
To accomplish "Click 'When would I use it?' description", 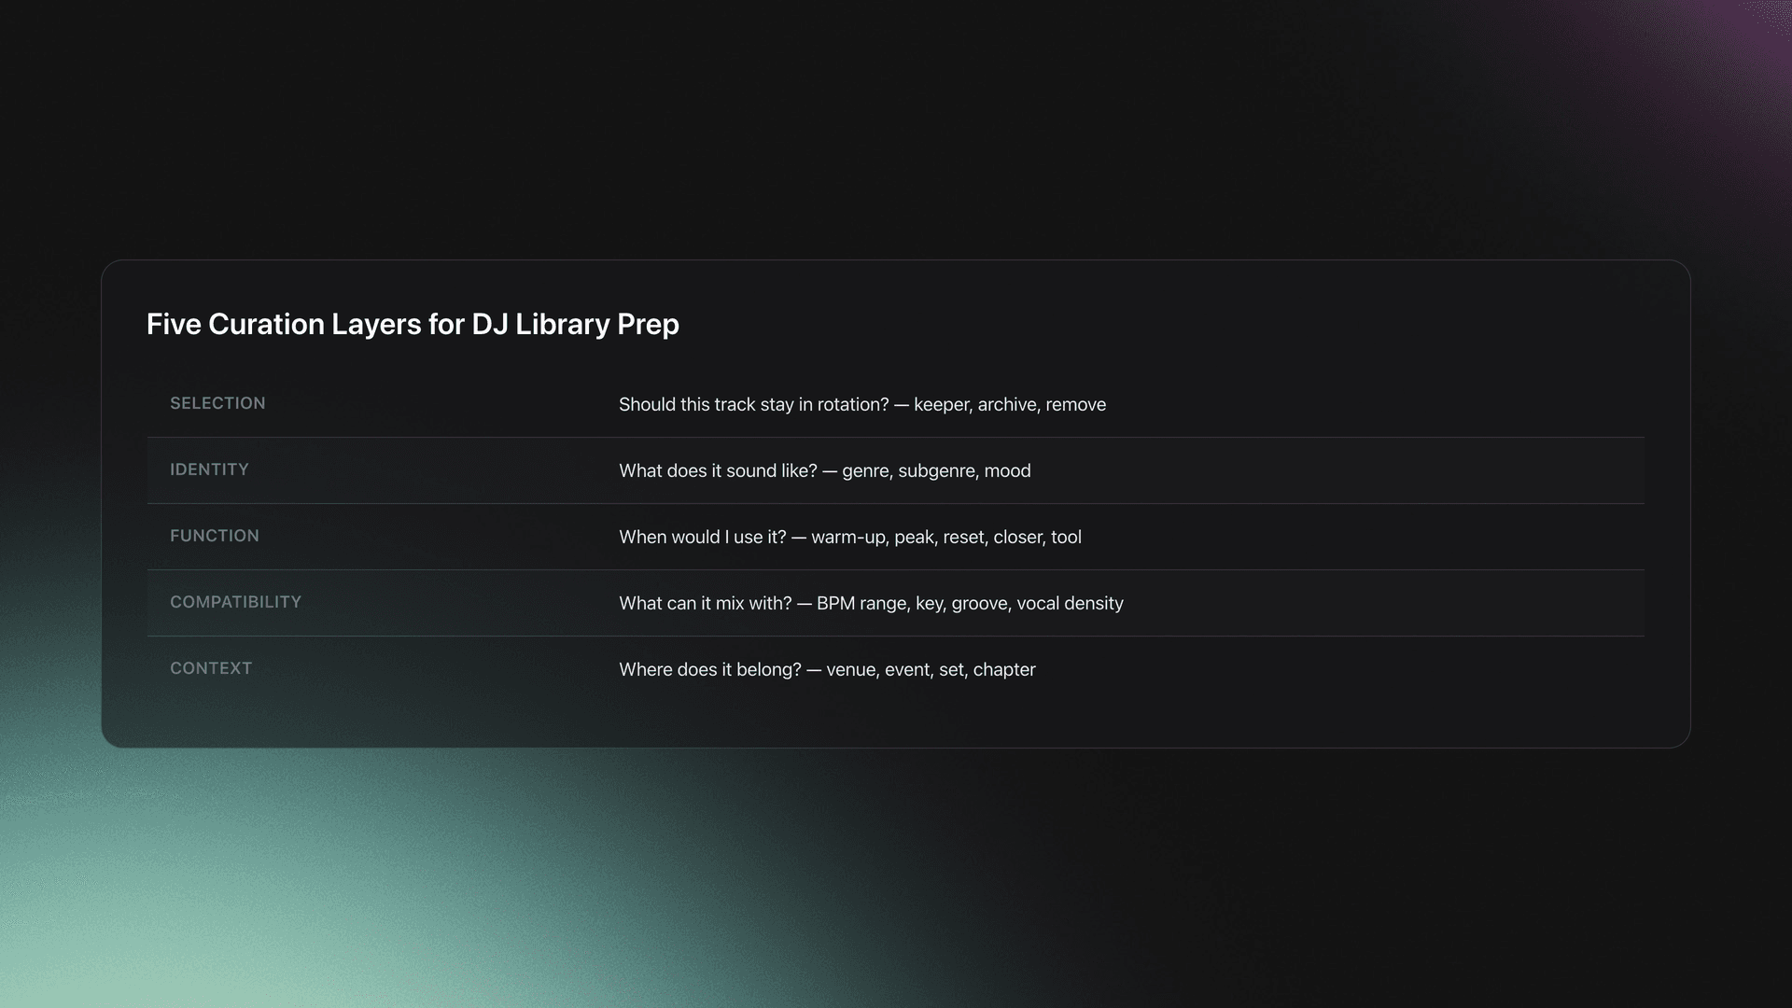I will tap(702, 537).
